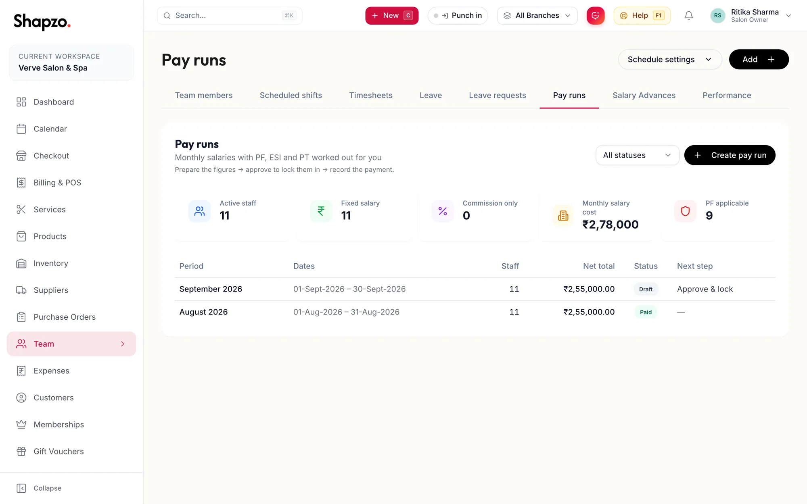Switch to the Scheduled shifts tab
Viewport: 807px width, 504px height.
click(x=291, y=96)
